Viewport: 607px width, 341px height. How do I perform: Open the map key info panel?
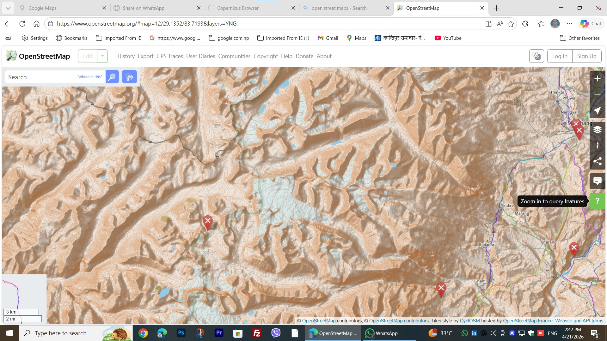[597, 146]
